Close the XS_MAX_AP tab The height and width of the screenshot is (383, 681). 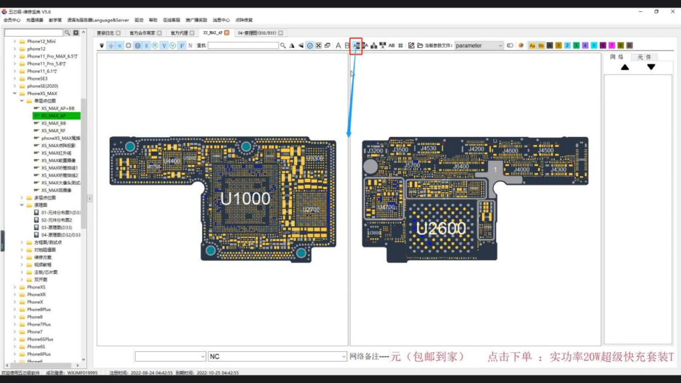pyautogui.click(x=227, y=33)
